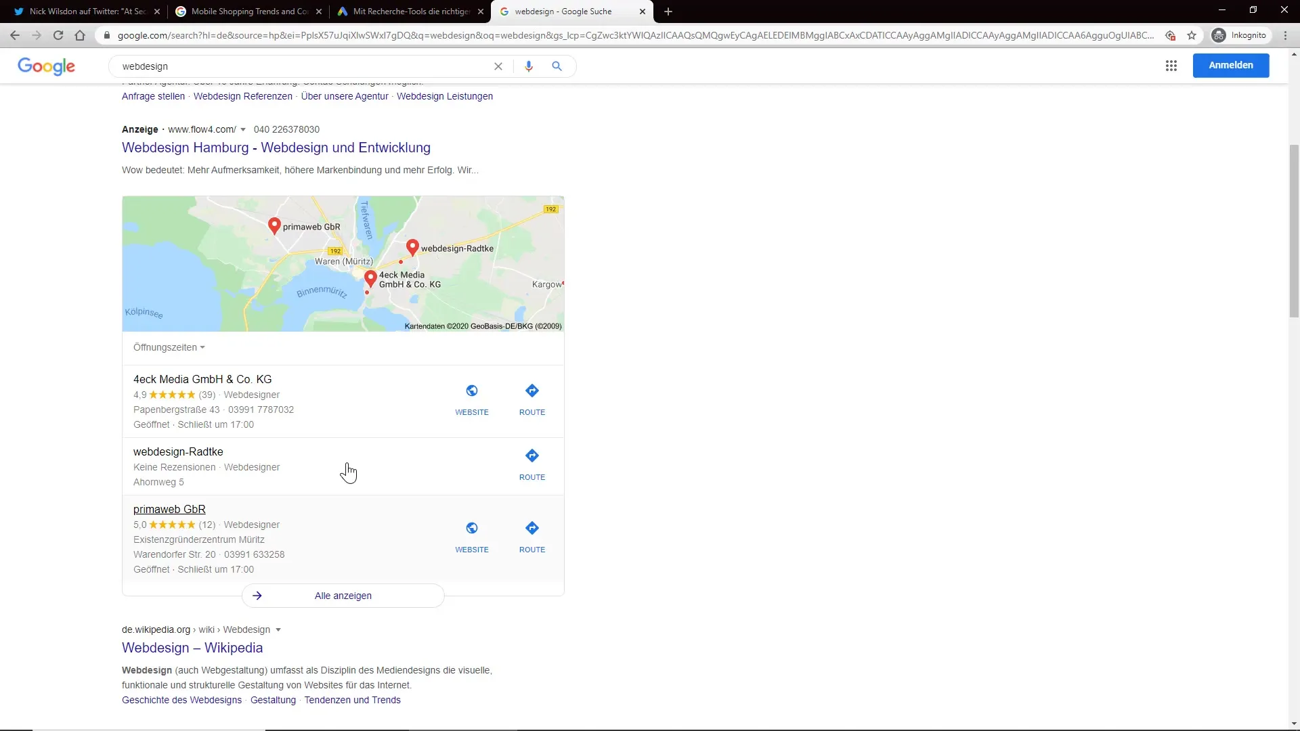Select the primaweb GbR map pin
The width and height of the screenshot is (1300, 731).
point(274,225)
